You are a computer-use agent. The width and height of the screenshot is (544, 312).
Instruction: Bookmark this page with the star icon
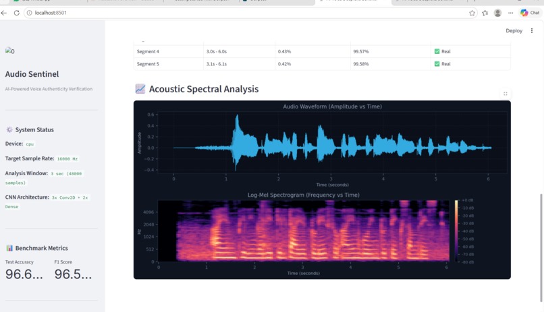coord(472,13)
